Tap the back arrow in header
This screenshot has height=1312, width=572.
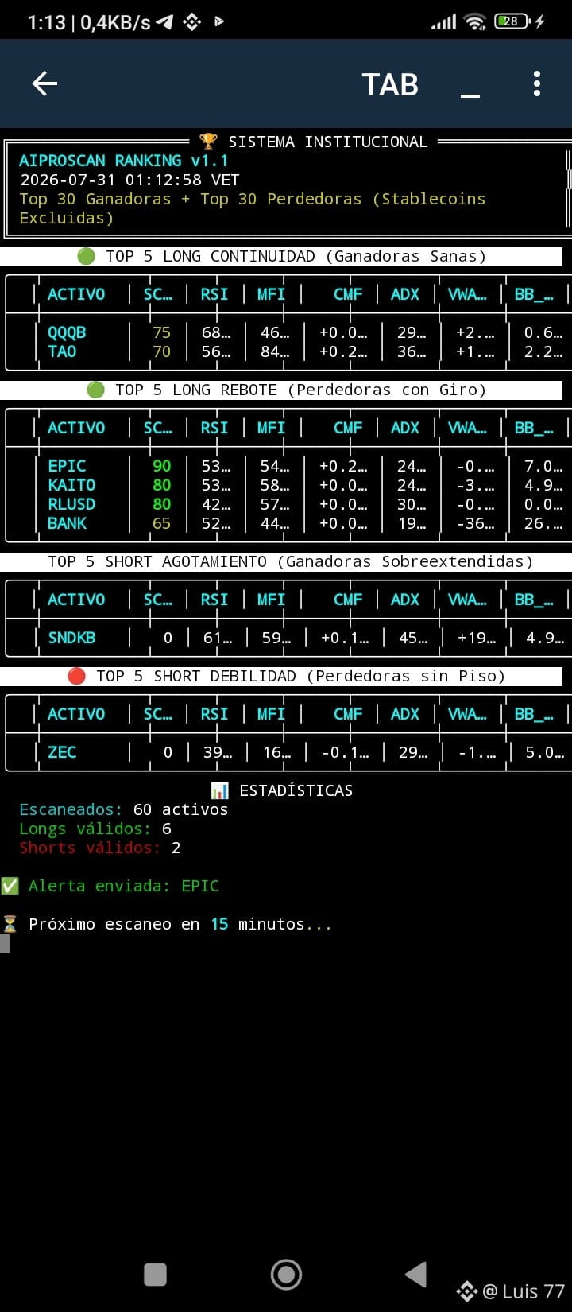44,83
